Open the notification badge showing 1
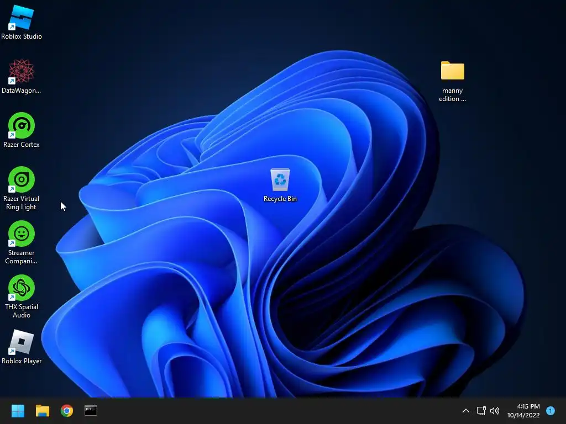The image size is (566, 424). [551, 411]
